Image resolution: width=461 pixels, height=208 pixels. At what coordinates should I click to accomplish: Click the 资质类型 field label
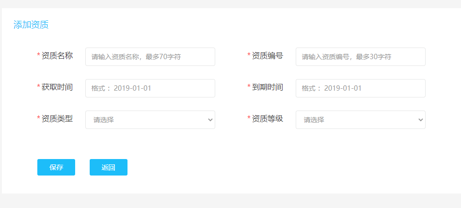(x=57, y=118)
